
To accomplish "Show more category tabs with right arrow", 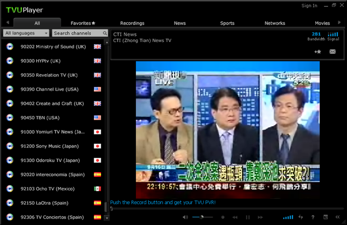I will click(339, 23).
